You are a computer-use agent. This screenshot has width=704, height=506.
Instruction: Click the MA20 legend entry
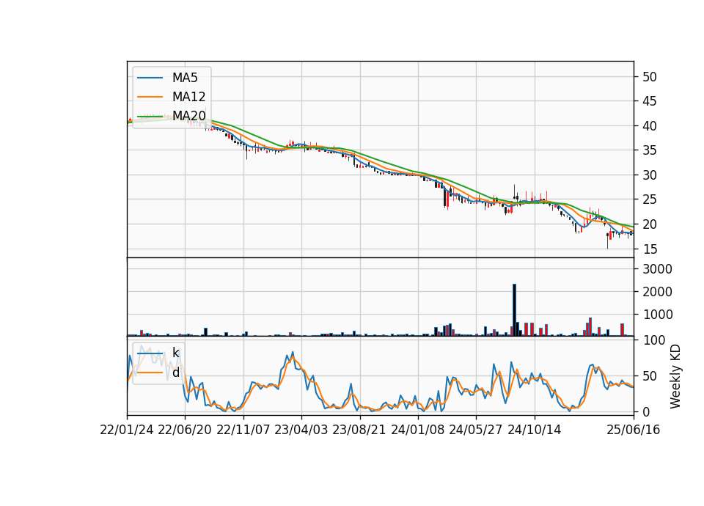point(171,116)
